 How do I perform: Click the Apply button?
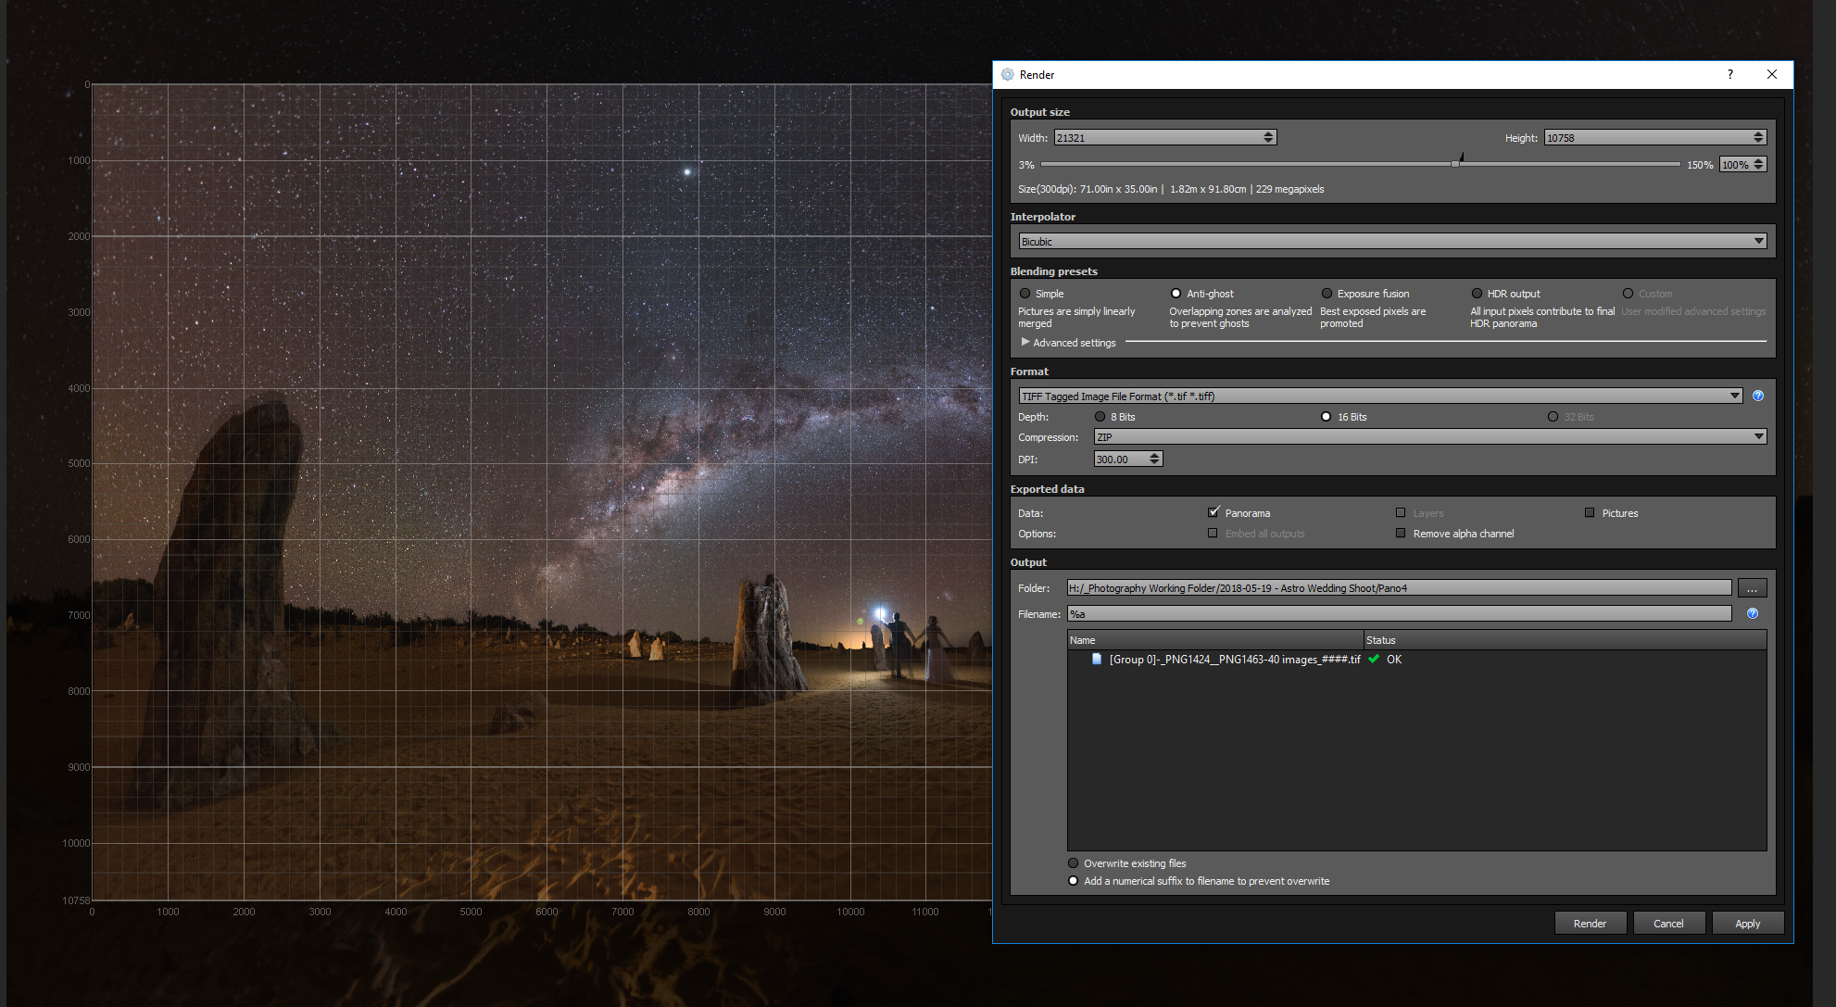(1747, 923)
